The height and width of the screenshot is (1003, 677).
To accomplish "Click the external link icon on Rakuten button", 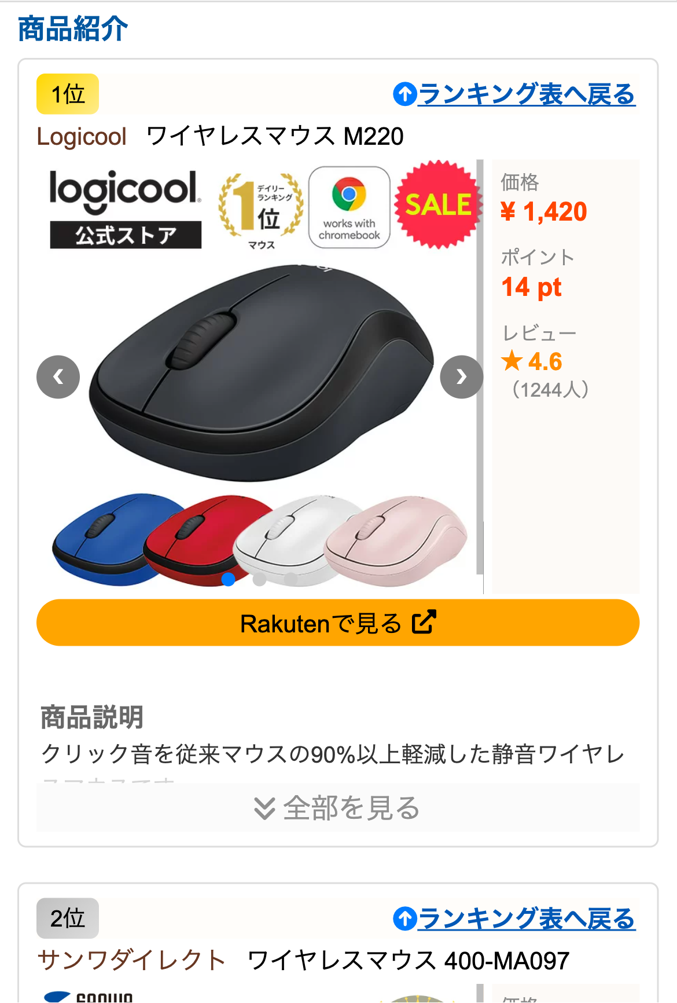I will click(x=424, y=623).
